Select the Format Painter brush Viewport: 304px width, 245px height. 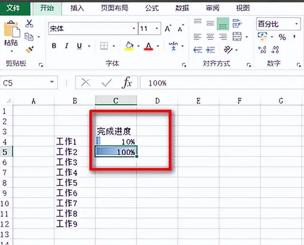click(x=29, y=50)
